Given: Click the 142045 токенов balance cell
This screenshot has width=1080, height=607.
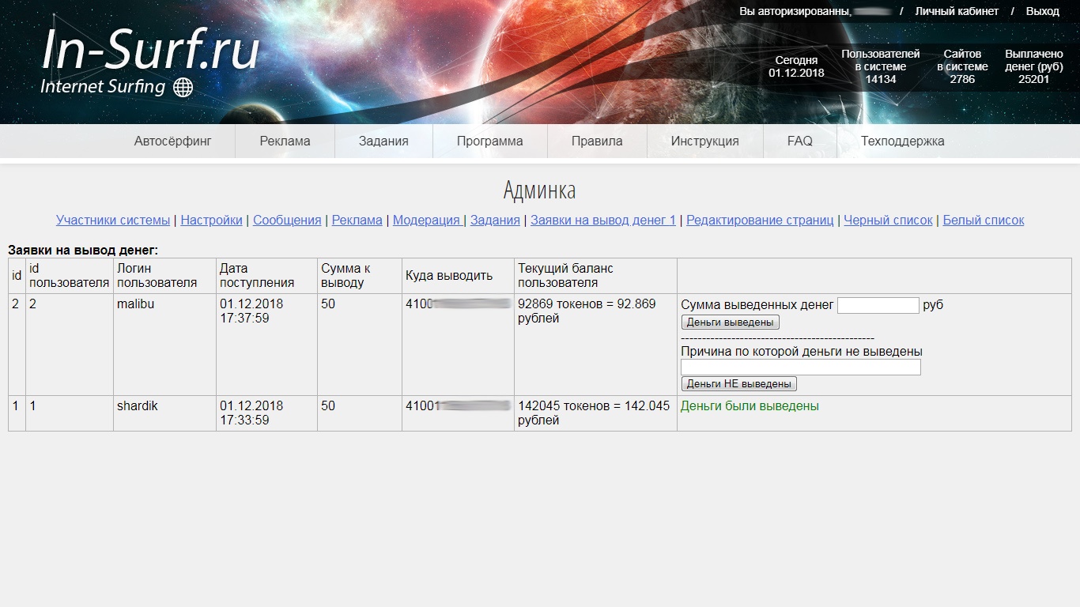Looking at the screenshot, I should tap(595, 413).
